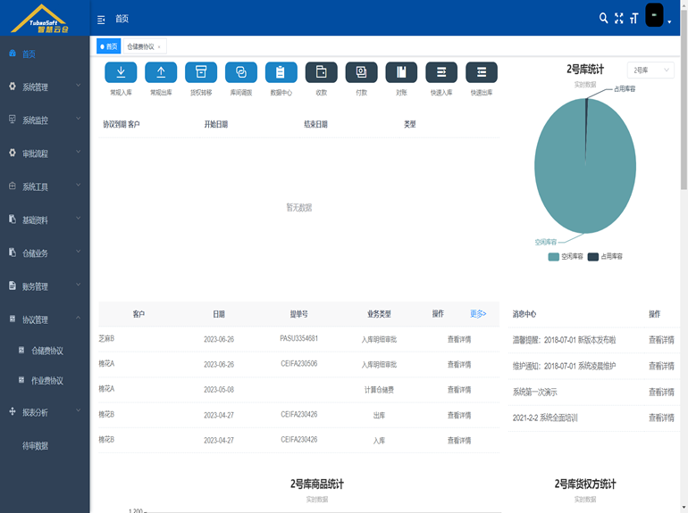Image resolution: width=688 pixels, height=513 pixels.
Task: Open the 库间调拨 transfer icon
Action: (241, 73)
